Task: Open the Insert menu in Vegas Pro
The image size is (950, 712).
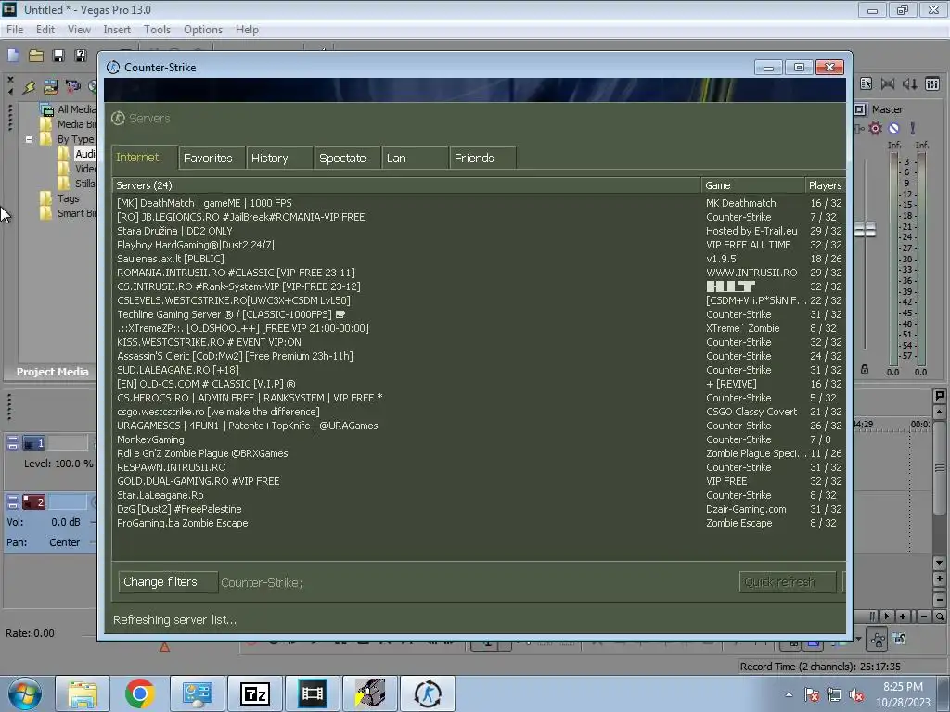Action: click(117, 30)
